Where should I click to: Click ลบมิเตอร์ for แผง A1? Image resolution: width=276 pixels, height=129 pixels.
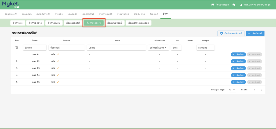(254, 55)
